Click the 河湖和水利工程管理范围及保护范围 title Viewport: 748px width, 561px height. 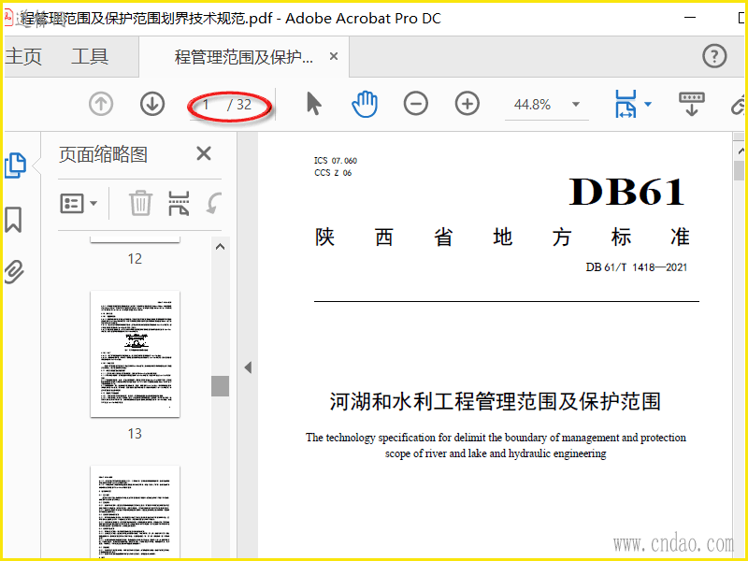coord(496,401)
